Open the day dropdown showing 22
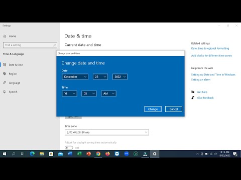Screen dimensions: 241x180 click(100, 77)
